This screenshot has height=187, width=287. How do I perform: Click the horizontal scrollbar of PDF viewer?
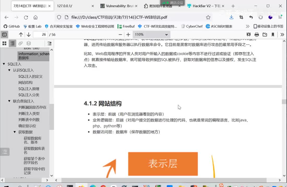point(164,180)
